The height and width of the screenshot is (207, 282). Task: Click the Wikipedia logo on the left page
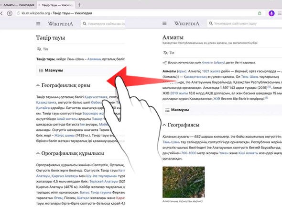point(60,24)
